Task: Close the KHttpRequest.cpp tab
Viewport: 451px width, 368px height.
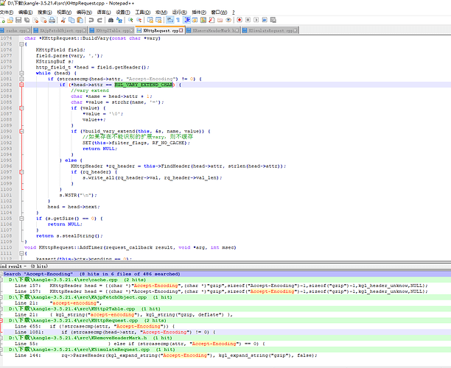Action: click(x=181, y=30)
